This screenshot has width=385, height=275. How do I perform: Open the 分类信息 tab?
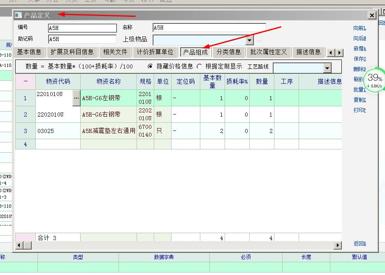(x=229, y=52)
